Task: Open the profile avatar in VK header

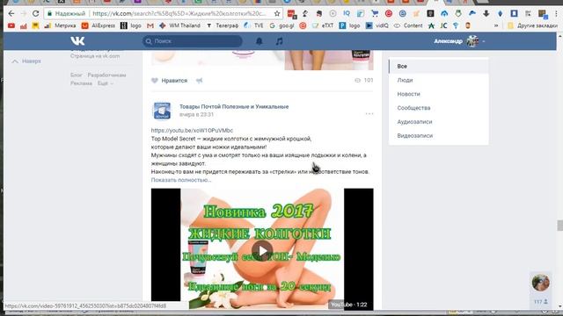Action: 472,41
